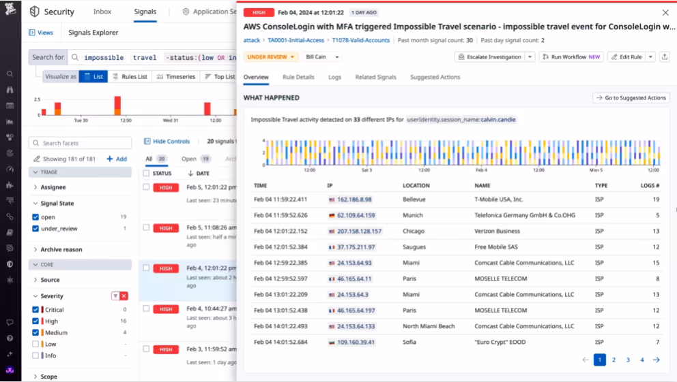Viewport: 677px width, 382px height.
Task: Clear the Severity facet filter with the red X
Action: [x=124, y=296]
